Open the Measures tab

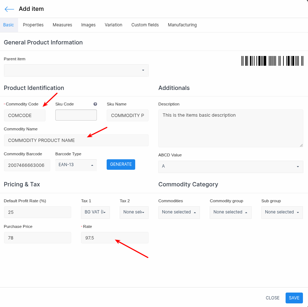point(62,25)
